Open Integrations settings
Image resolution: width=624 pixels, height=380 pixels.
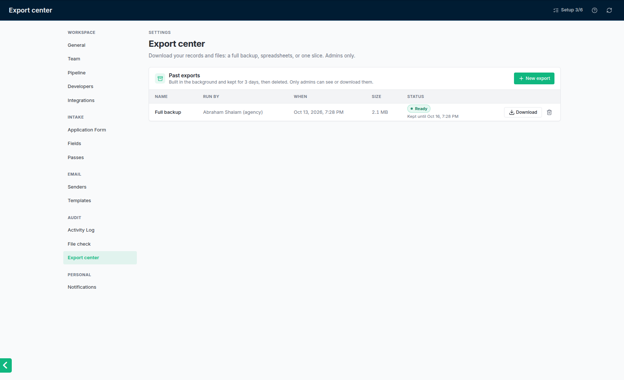100,101
